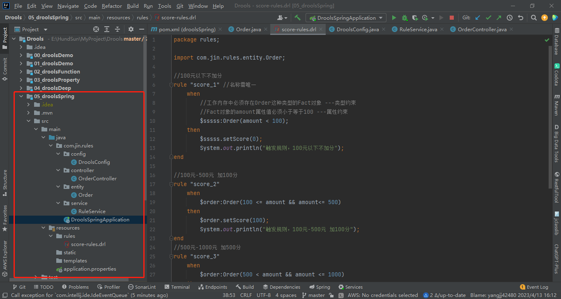Commit changes with Git checkmark icon
Screen dimensions: 561x299
(x=488, y=18)
